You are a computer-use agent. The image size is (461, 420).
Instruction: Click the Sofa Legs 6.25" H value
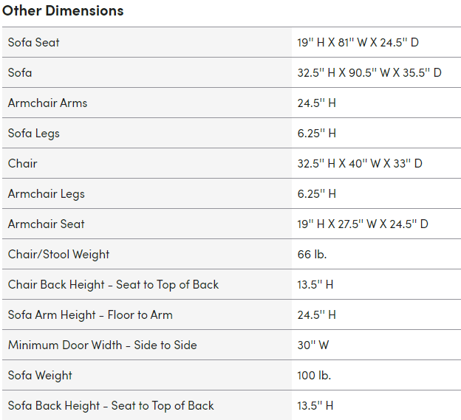[317, 134]
